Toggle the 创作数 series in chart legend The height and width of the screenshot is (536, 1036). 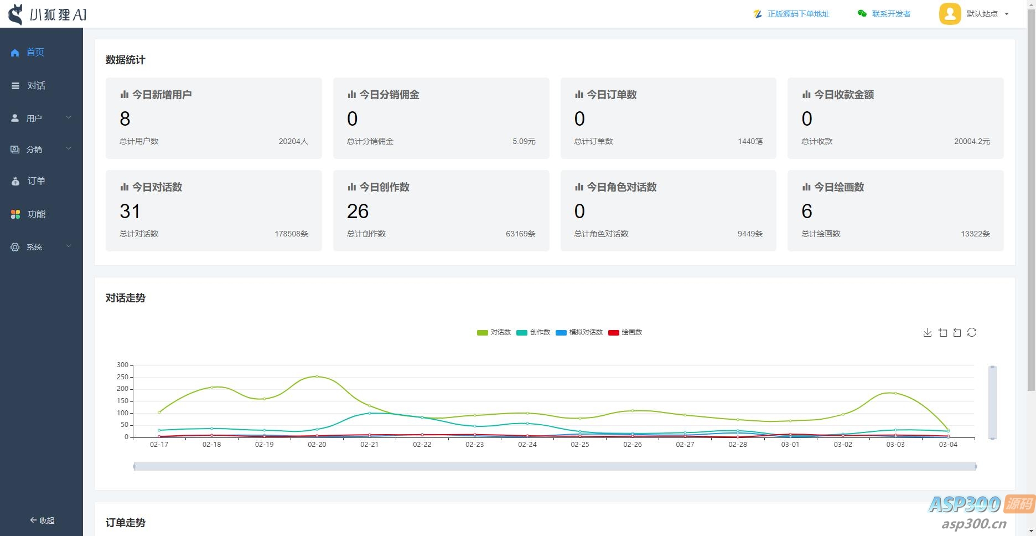tap(533, 332)
